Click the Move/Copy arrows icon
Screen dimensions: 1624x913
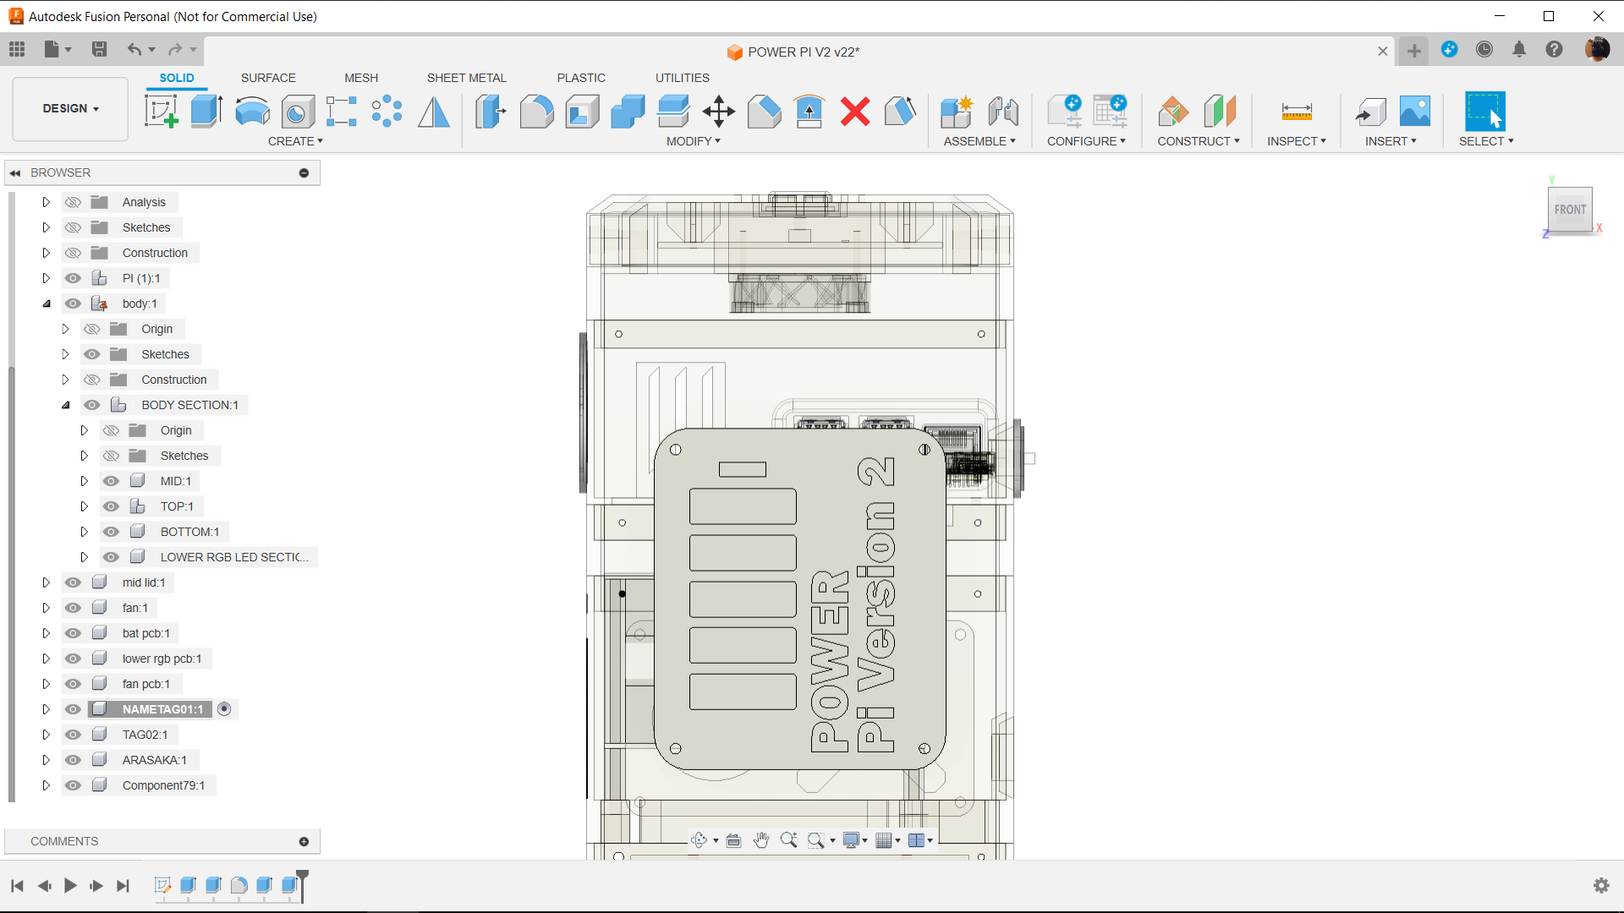tap(718, 111)
